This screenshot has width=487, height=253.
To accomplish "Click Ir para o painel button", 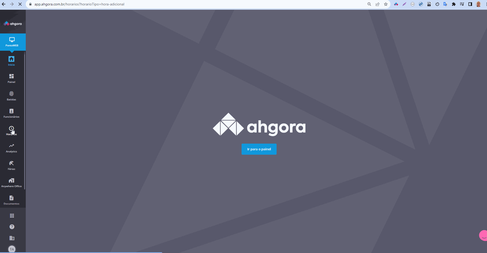I will pyautogui.click(x=259, y=149).
